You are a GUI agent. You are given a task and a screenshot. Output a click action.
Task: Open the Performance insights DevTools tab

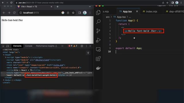(47, 46)
